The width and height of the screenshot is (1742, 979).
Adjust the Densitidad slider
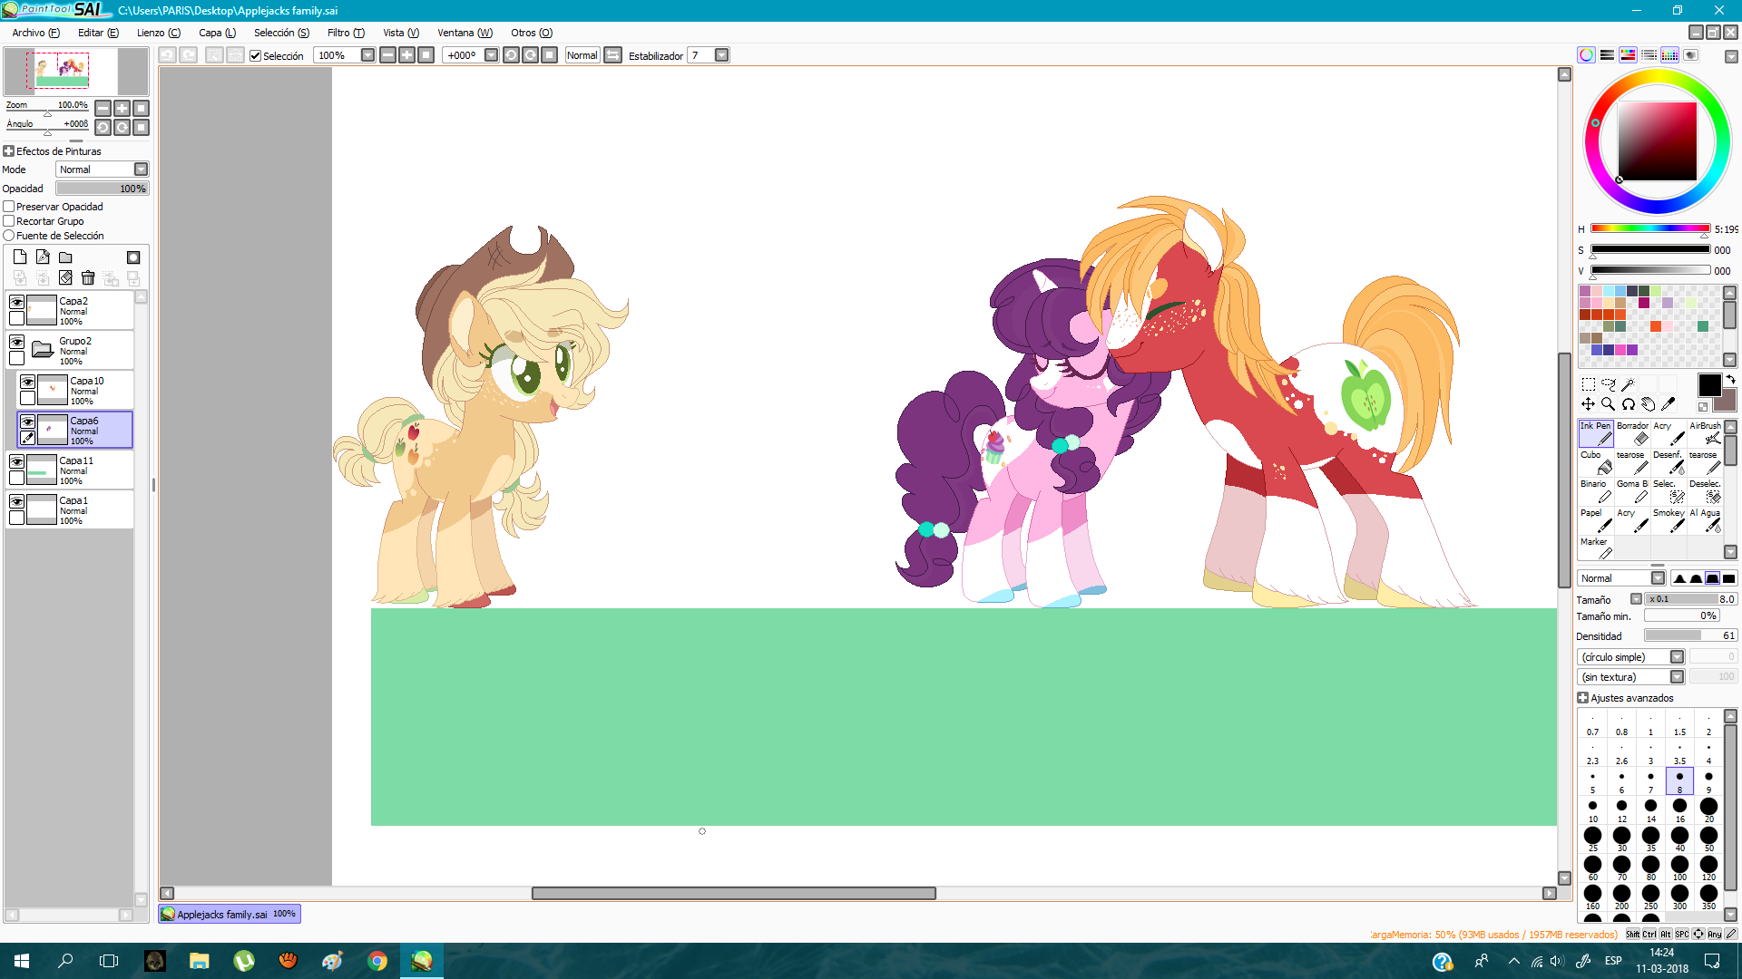click(1691, 635)
